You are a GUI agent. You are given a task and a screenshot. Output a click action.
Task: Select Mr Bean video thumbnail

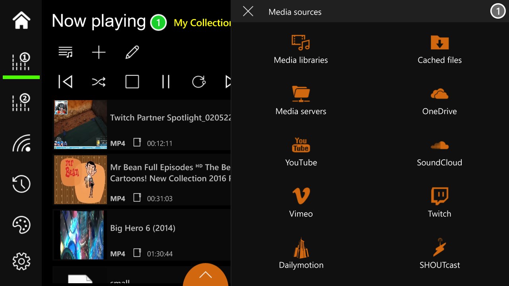tap(80, 180)
